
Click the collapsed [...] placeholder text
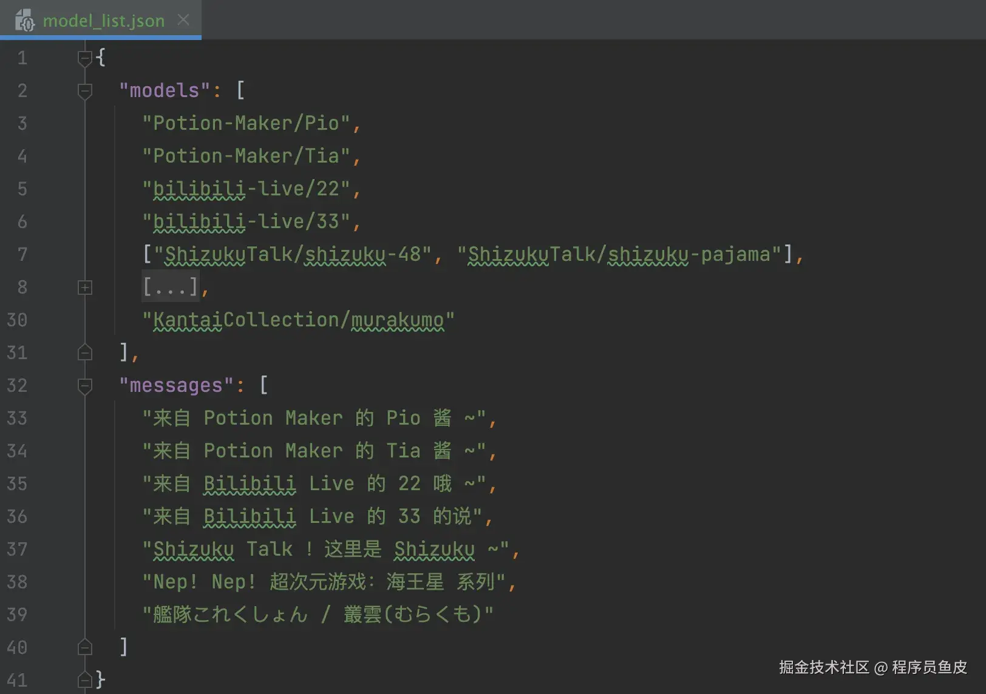[171, 287]
